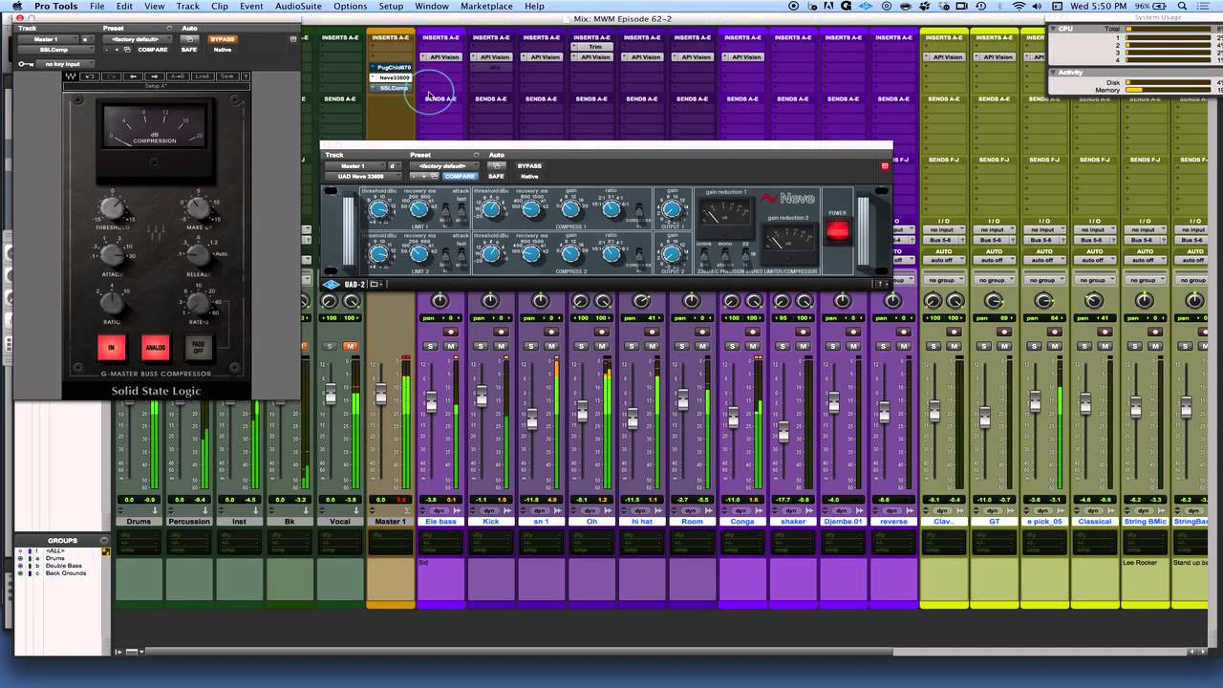Click the pan knob on GT track

click(994, 301)
